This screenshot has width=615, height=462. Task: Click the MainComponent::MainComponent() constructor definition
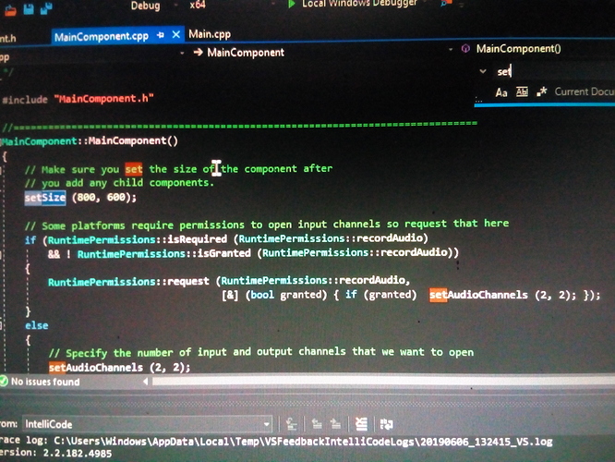[x=90, y=141]
